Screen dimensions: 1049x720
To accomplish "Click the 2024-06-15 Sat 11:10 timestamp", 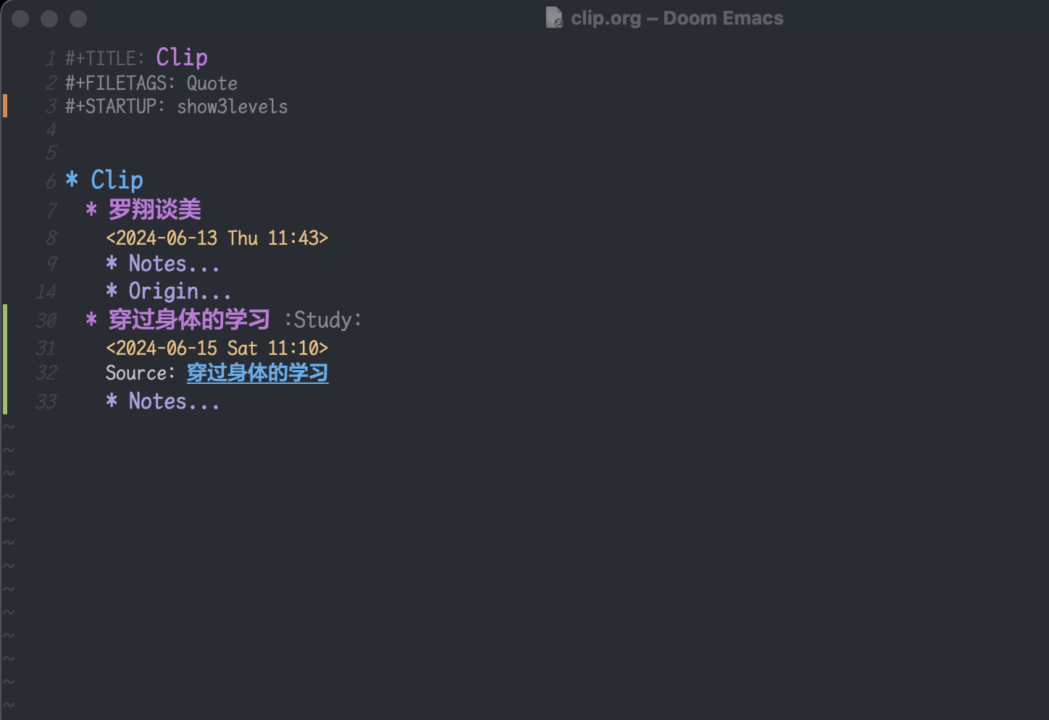I will [217, 348].
